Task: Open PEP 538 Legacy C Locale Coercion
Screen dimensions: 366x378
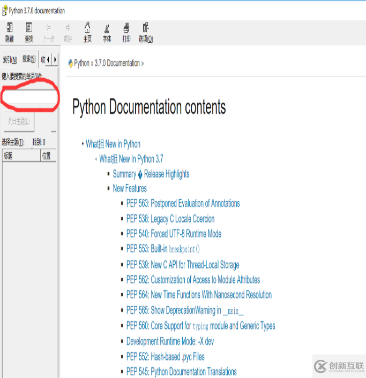Action: (x=170, y=219)
